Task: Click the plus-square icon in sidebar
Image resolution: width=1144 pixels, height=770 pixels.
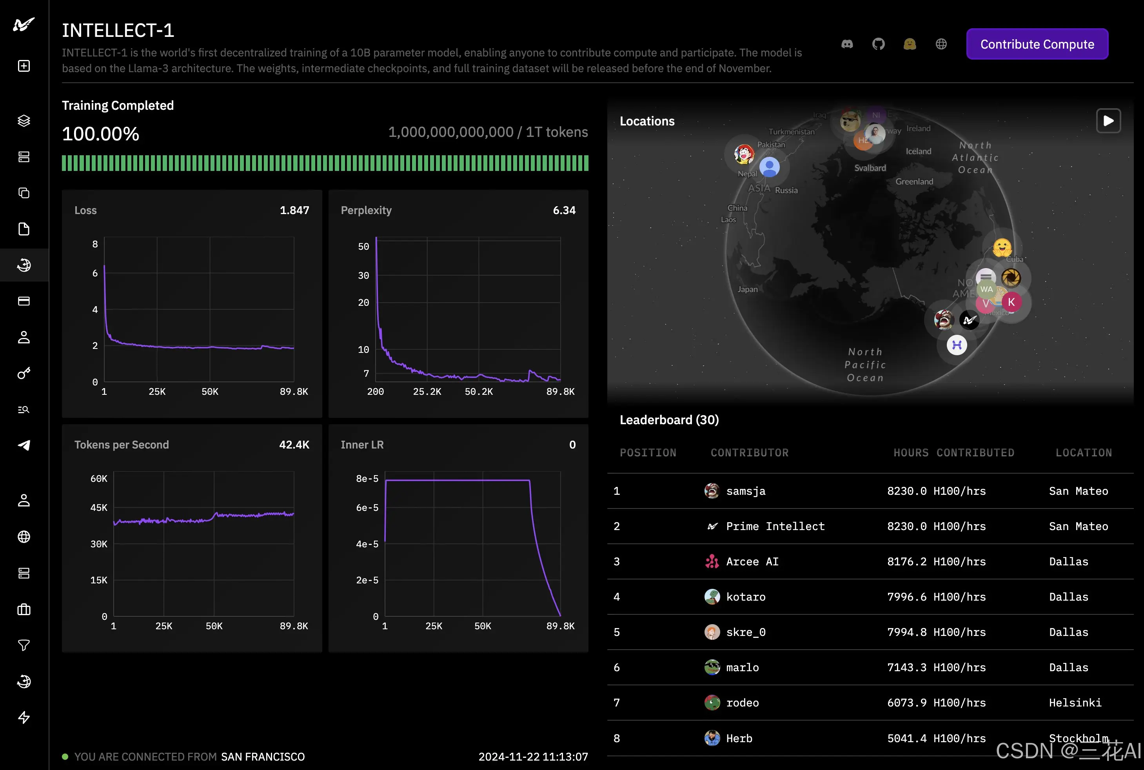Action: click(x=24, y=66)
